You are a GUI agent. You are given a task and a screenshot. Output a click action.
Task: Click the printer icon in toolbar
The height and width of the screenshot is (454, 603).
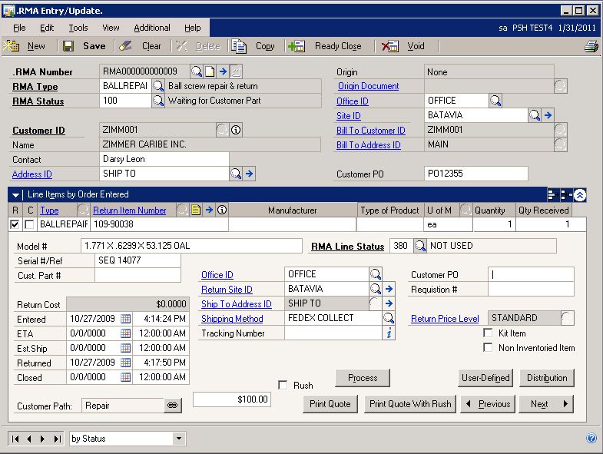591,46
